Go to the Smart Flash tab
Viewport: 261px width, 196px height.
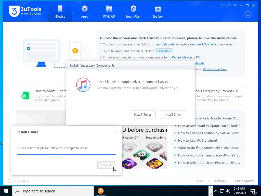(x=133, y=12)
